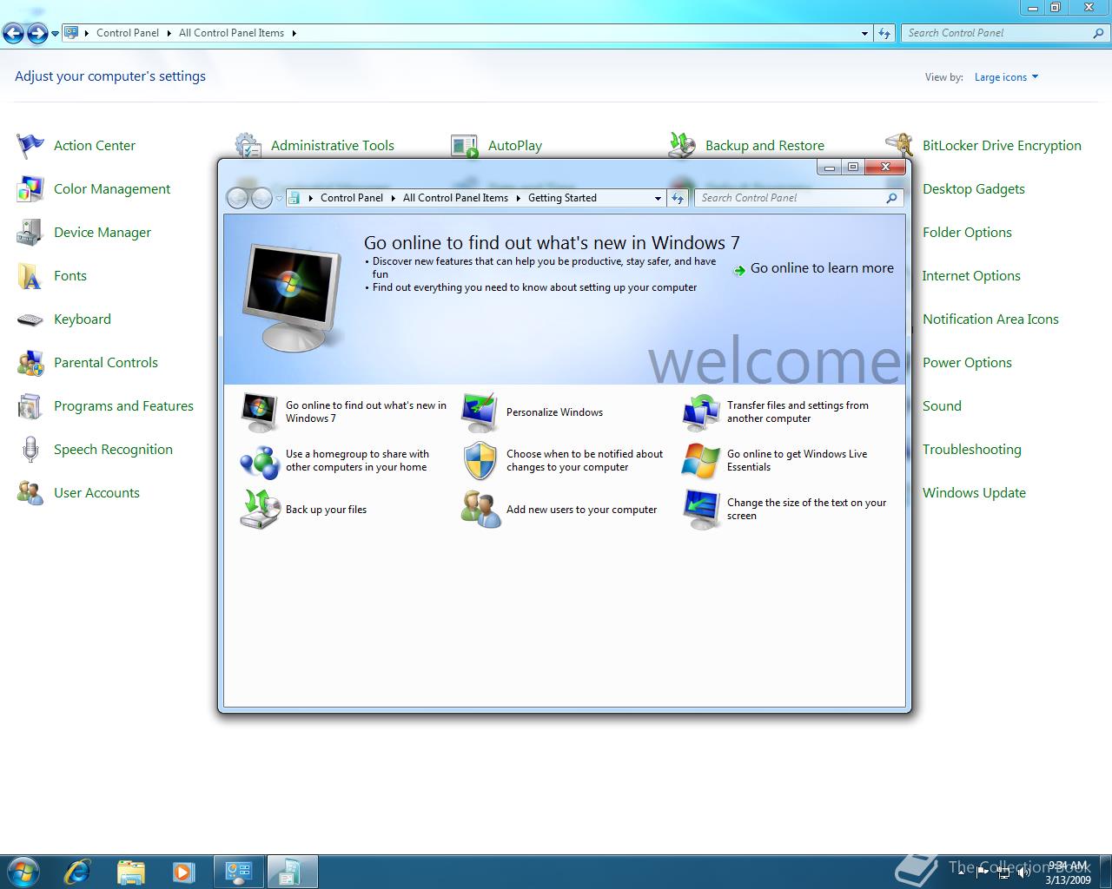Click the What's new in Windows 7 icon
1112x889 pixels.
[x=259, y=412]
